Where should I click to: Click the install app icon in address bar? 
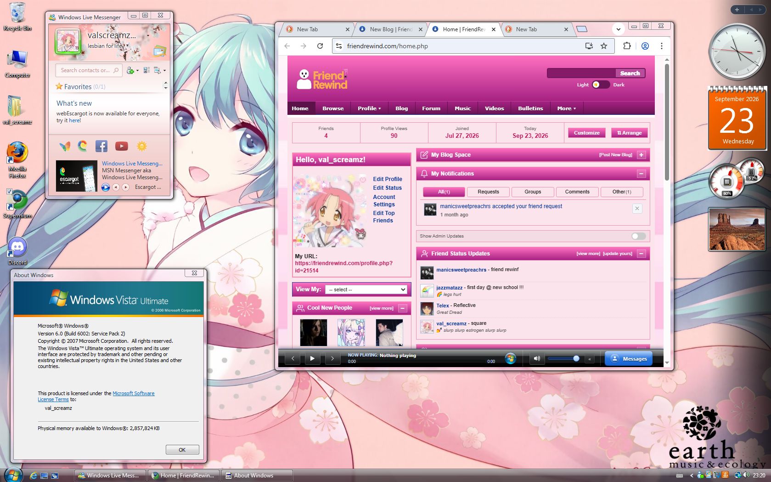(589, 46)
